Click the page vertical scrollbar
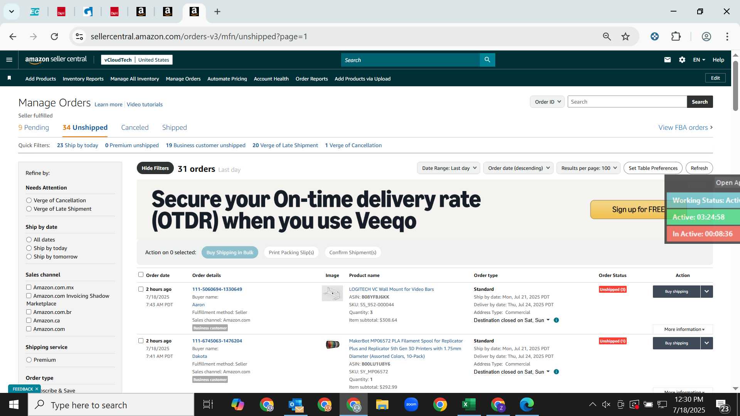The height and width of the screenshot is (416, 740). (735, 86)
